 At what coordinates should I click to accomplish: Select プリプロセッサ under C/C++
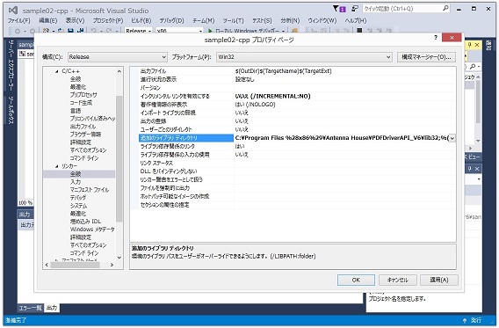click(83, 95)
